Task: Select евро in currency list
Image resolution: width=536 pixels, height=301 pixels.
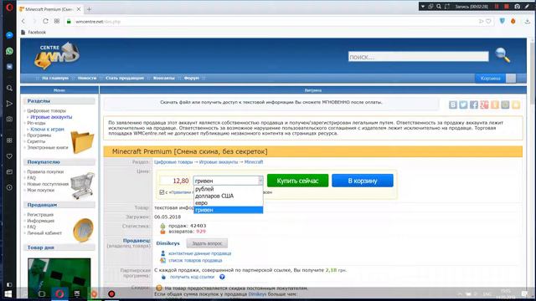Action: pyautogui.click(x=229, y=203)
